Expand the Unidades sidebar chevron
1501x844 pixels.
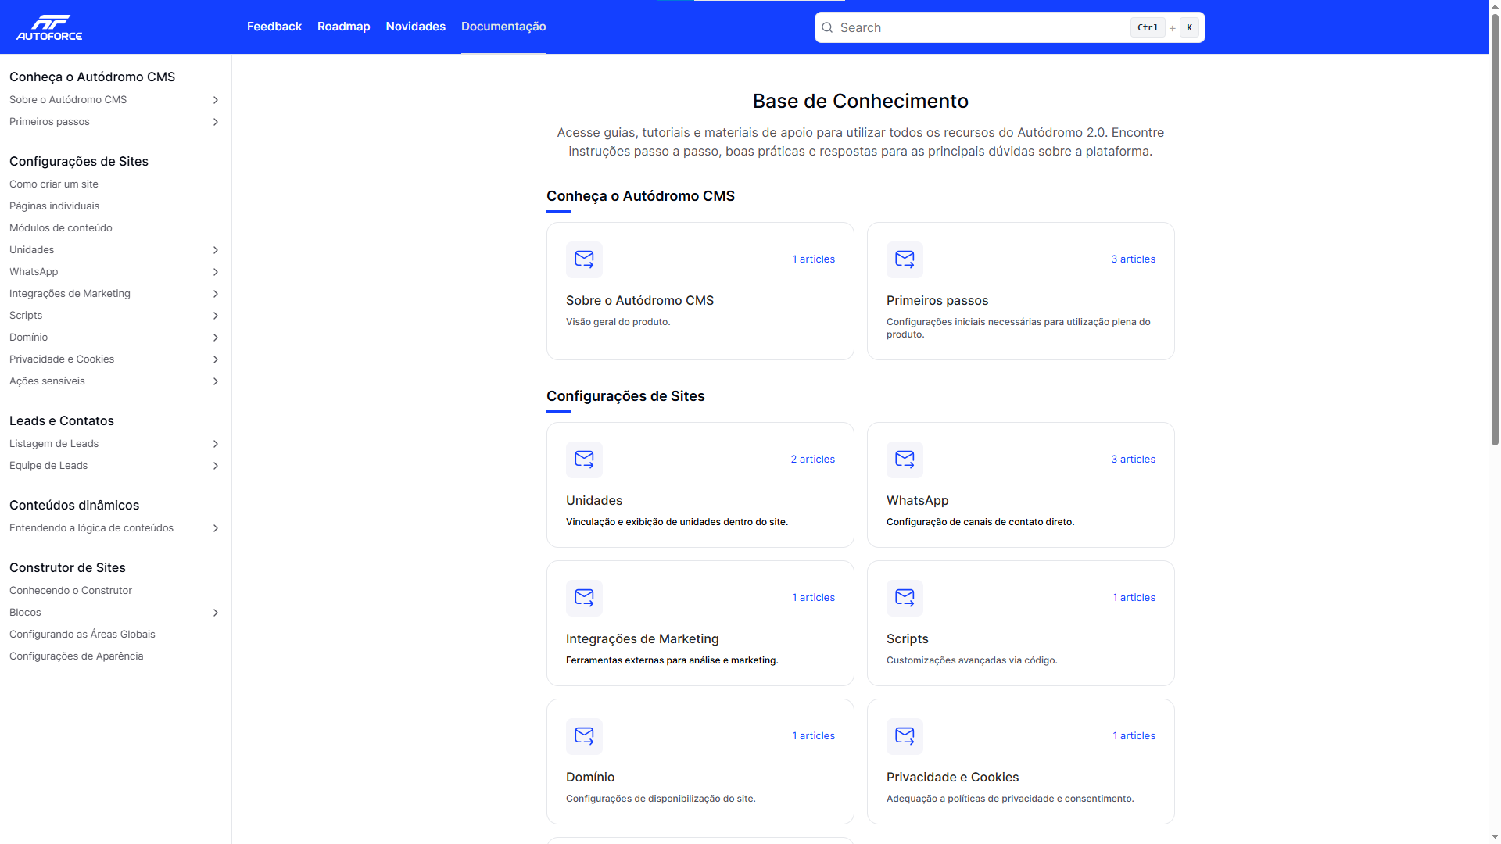216,250
